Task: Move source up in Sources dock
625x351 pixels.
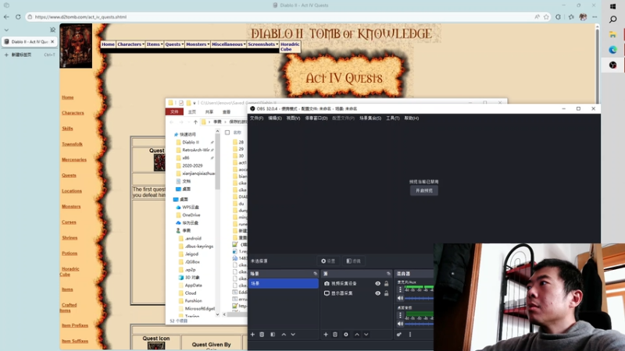Action: (357, 335)
